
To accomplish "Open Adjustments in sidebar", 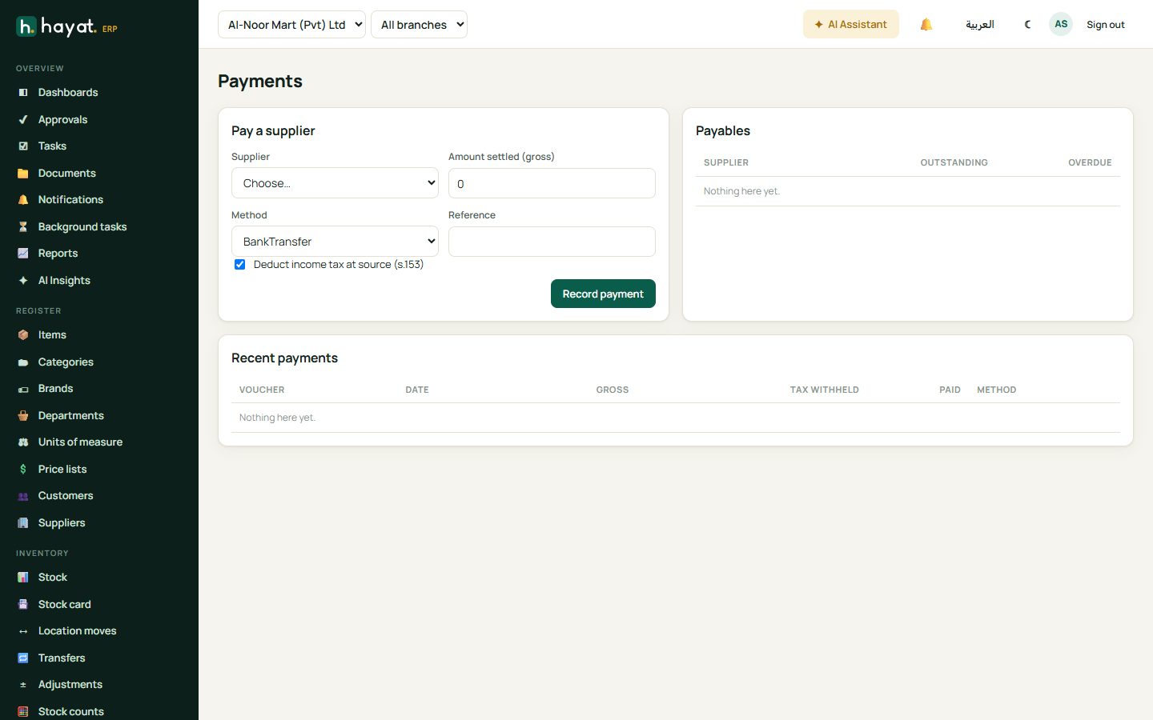I will [x=70, y=685].
